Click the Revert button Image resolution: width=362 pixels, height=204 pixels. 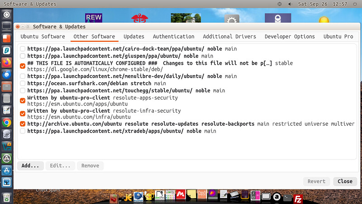(316, 181)
